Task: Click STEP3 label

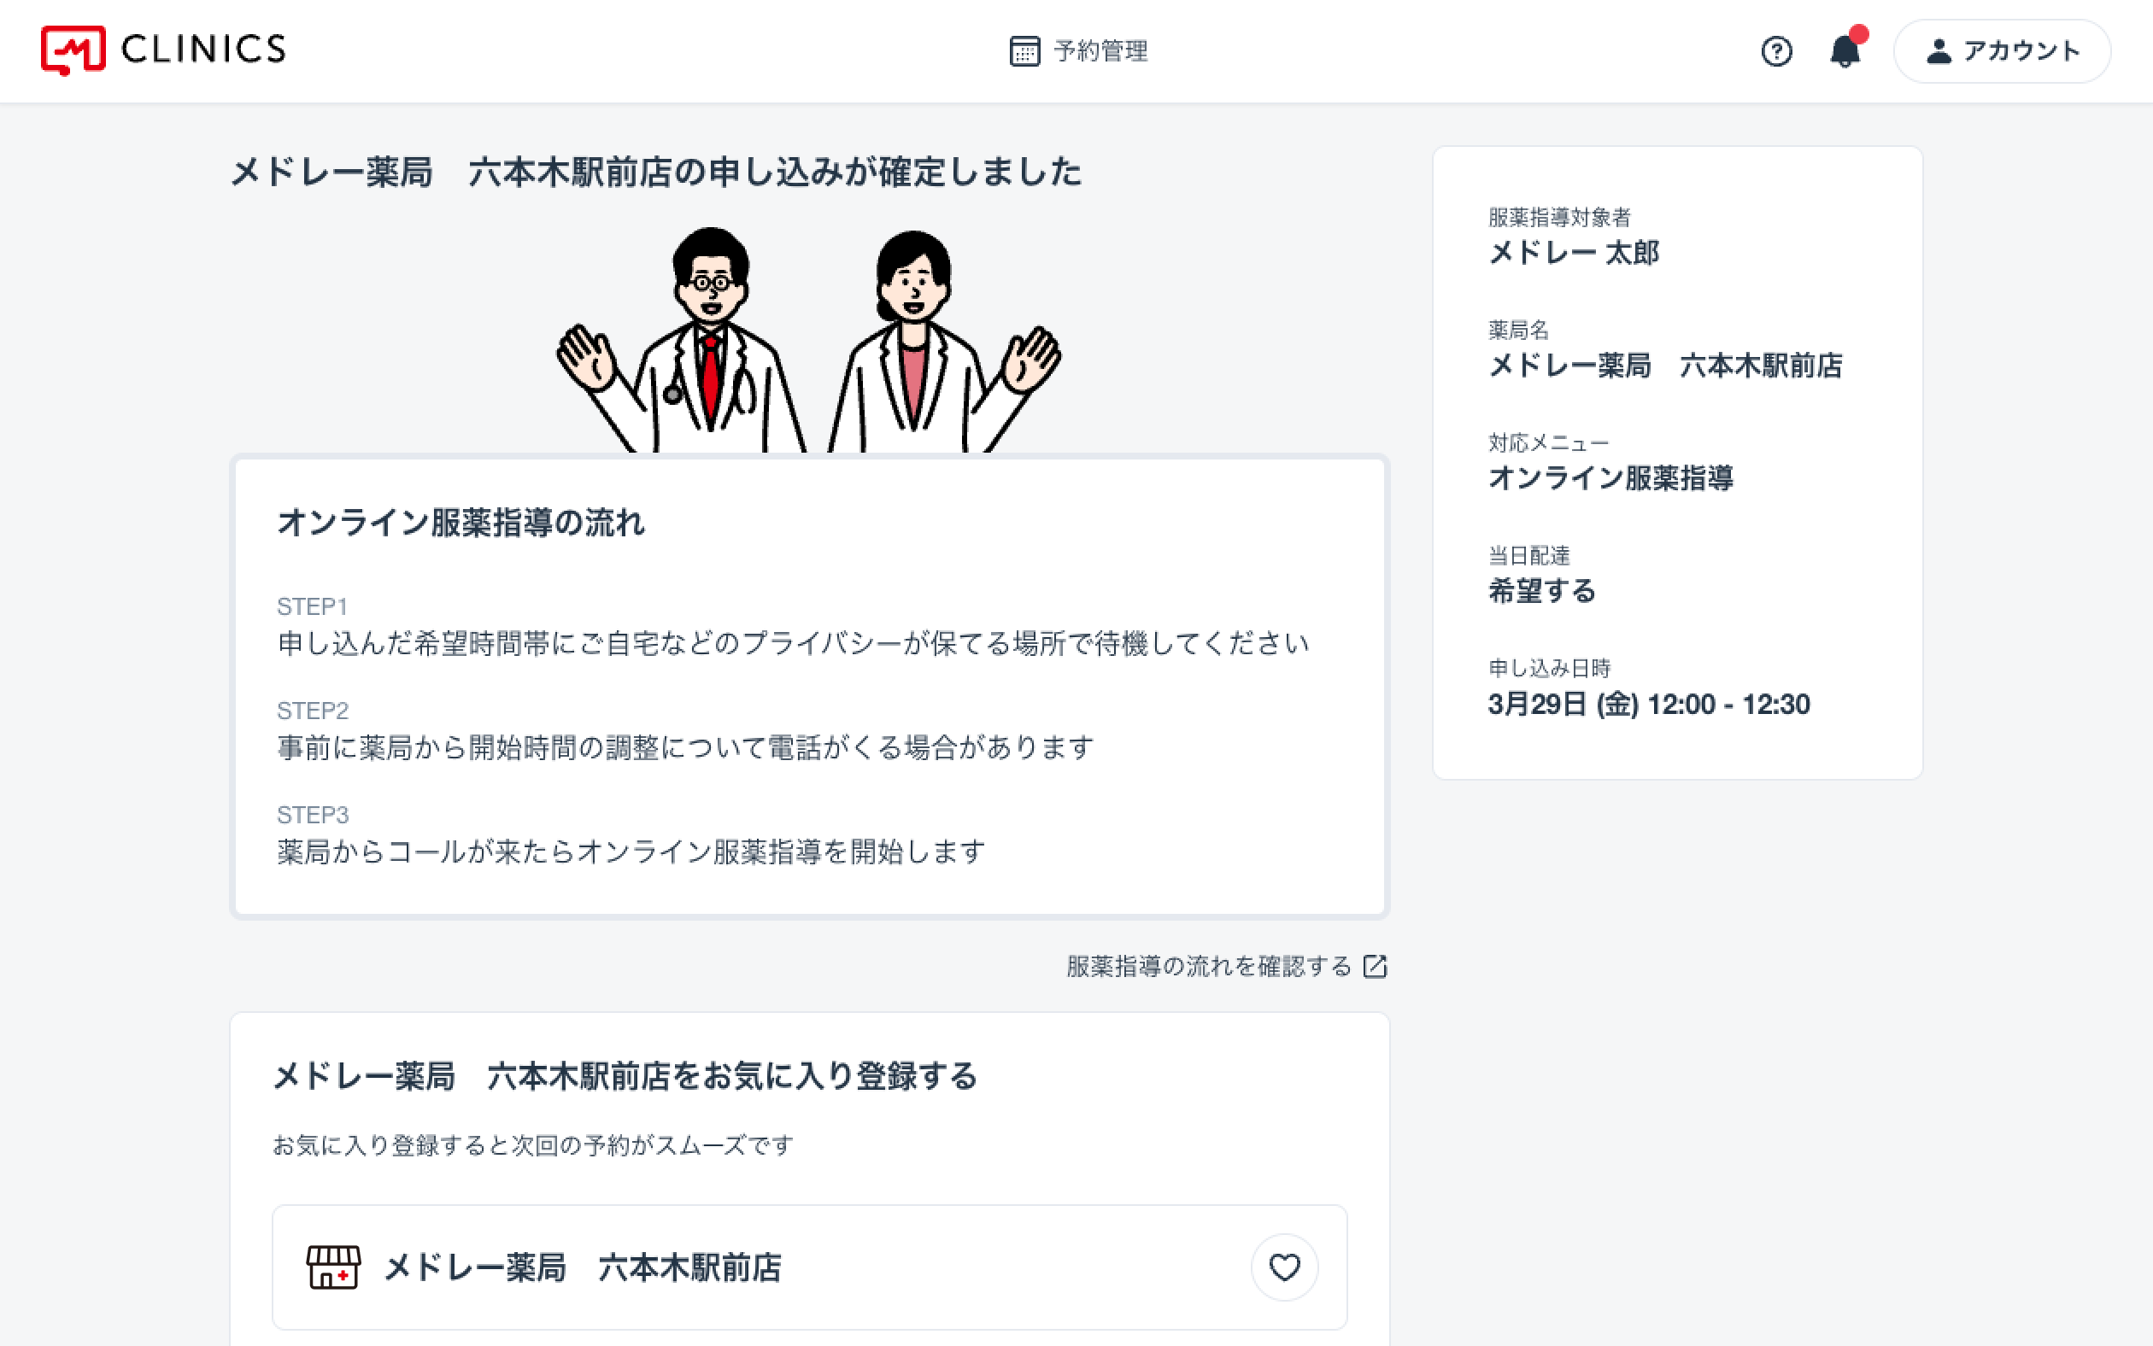Action: point(313,815)
